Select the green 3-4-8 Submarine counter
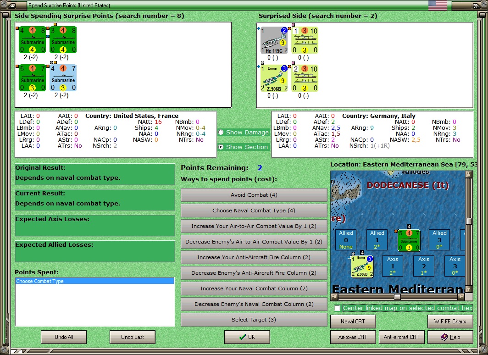Viewport: 488px width, 355px height. 63,40
